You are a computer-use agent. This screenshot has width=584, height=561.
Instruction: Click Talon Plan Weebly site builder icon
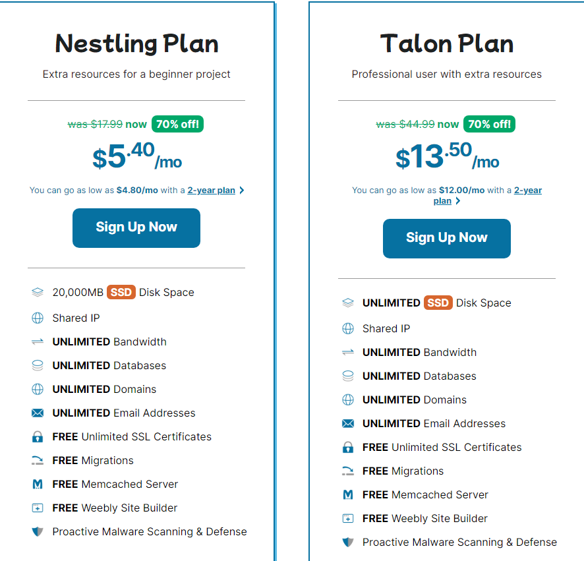click(348, 518)
